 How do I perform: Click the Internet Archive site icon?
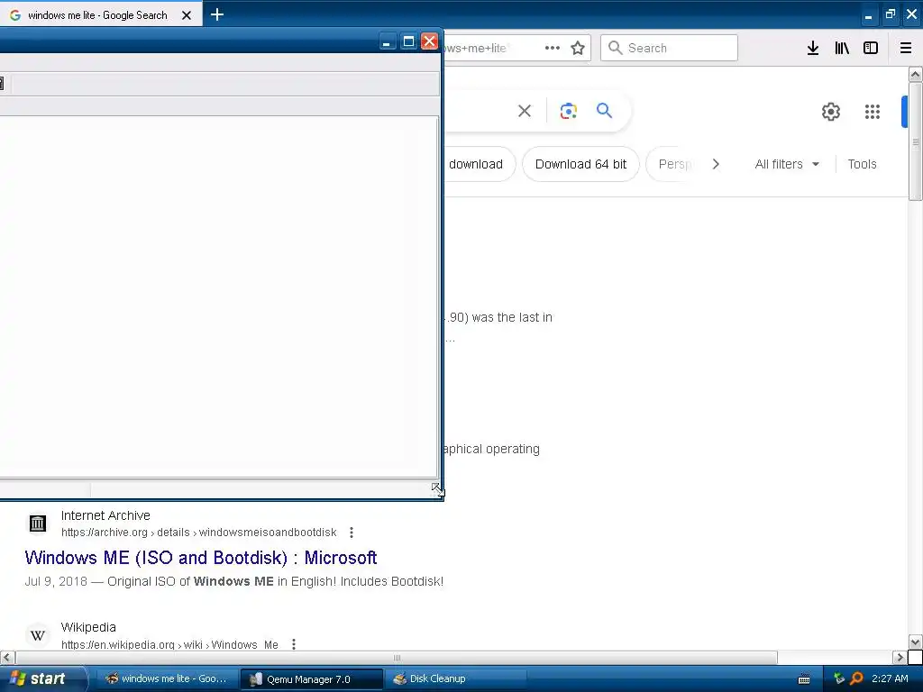(x=38, y=524)
